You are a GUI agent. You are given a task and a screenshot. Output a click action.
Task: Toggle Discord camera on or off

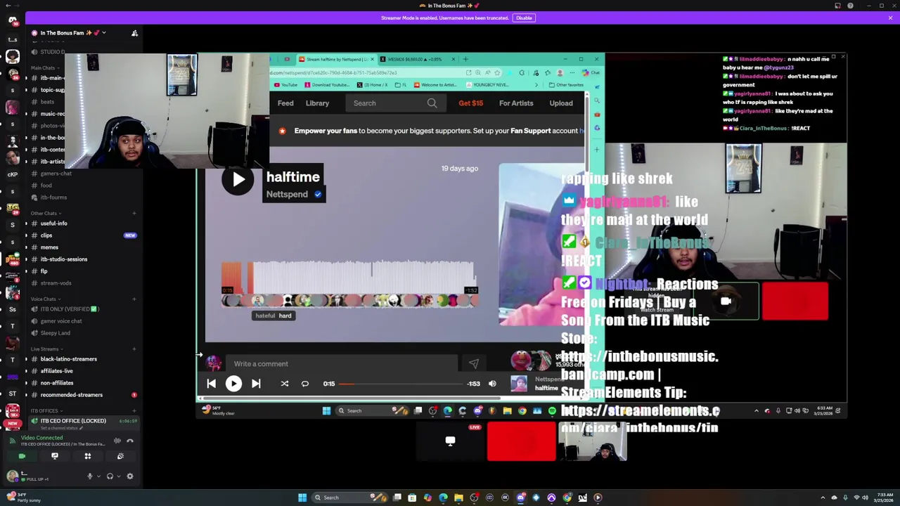click(x=22, y=456)
